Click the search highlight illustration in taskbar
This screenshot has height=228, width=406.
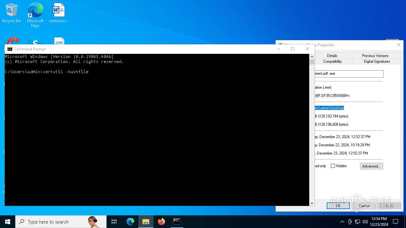tap(93, 222)
